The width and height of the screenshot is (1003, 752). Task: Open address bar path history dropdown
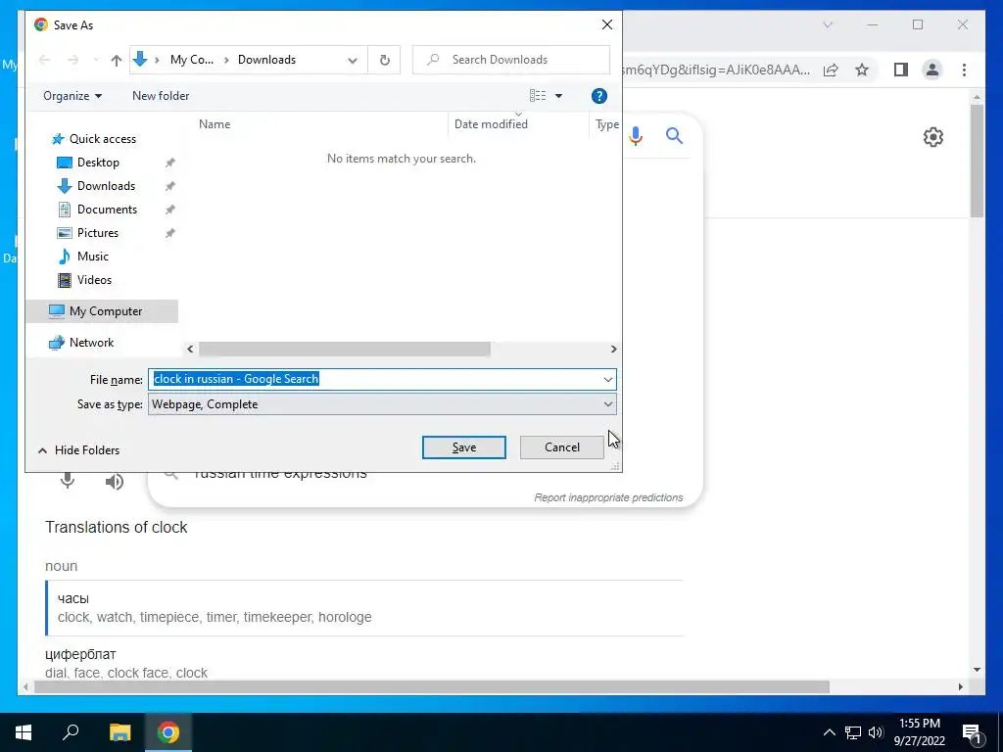click(353, 60)
